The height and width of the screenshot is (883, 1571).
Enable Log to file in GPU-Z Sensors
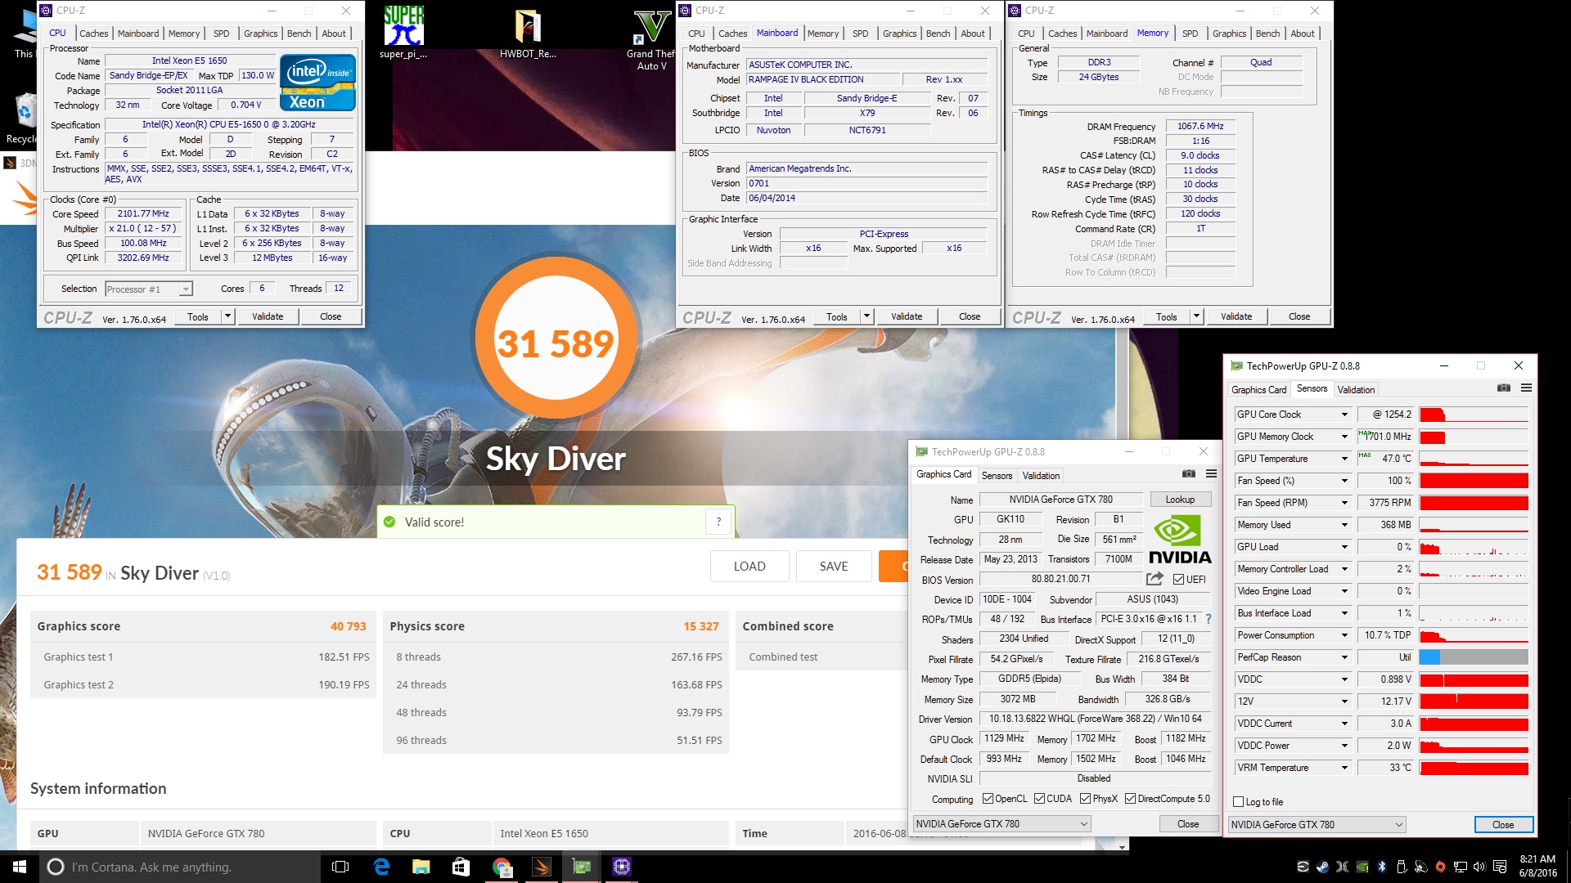pos(1239,802)
